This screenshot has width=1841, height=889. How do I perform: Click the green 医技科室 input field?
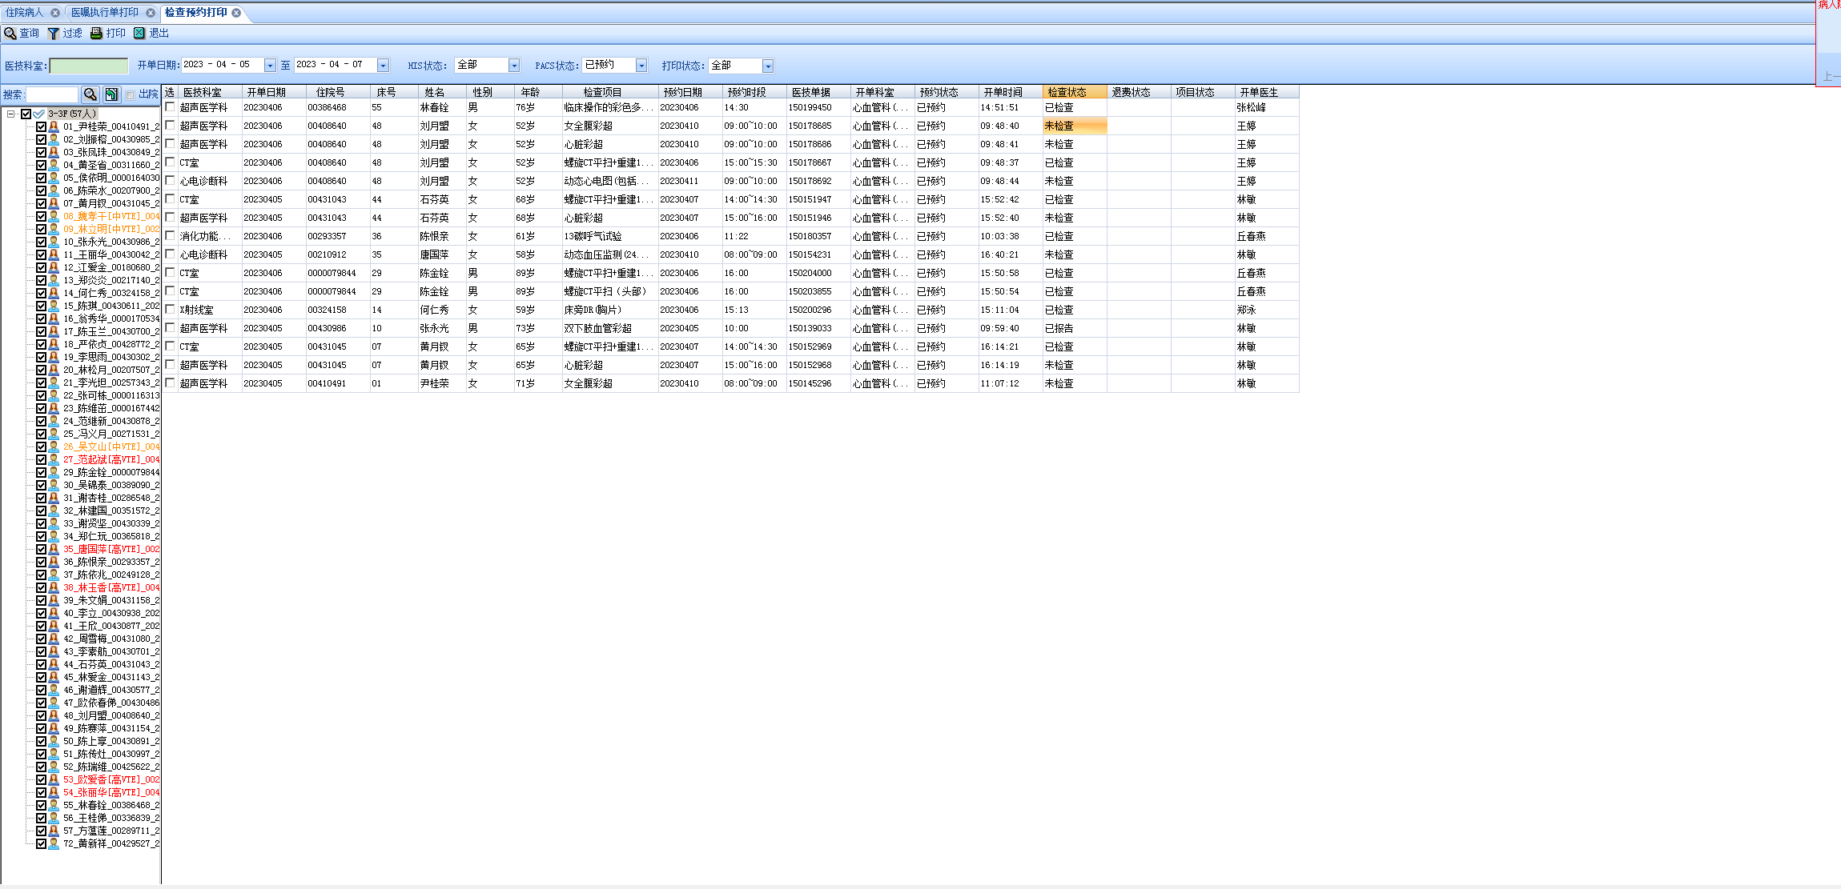(x=89, y=66)
